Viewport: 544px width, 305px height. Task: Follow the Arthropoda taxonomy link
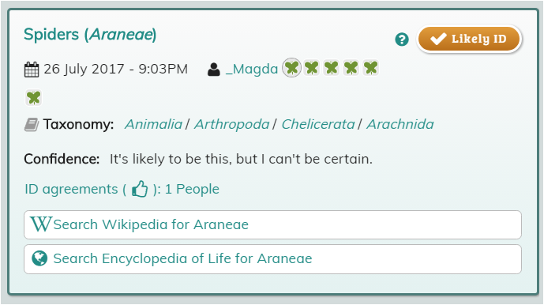pyautogui.click(x=232, y=124)
